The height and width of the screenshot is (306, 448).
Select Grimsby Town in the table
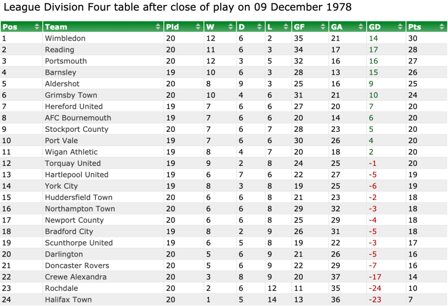(x=71, y=95)
